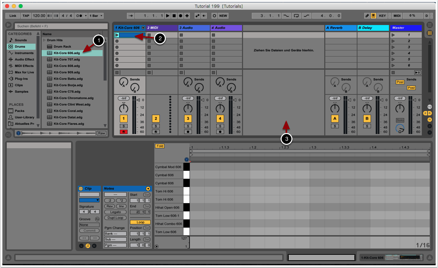This screenshot has height=268, width=438.
Task: Click the Draw Mode pencil icon
Action: 367,16
